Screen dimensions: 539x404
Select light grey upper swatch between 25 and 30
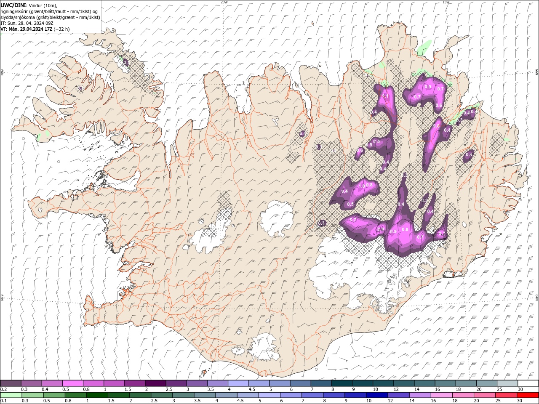click(507, 383)
